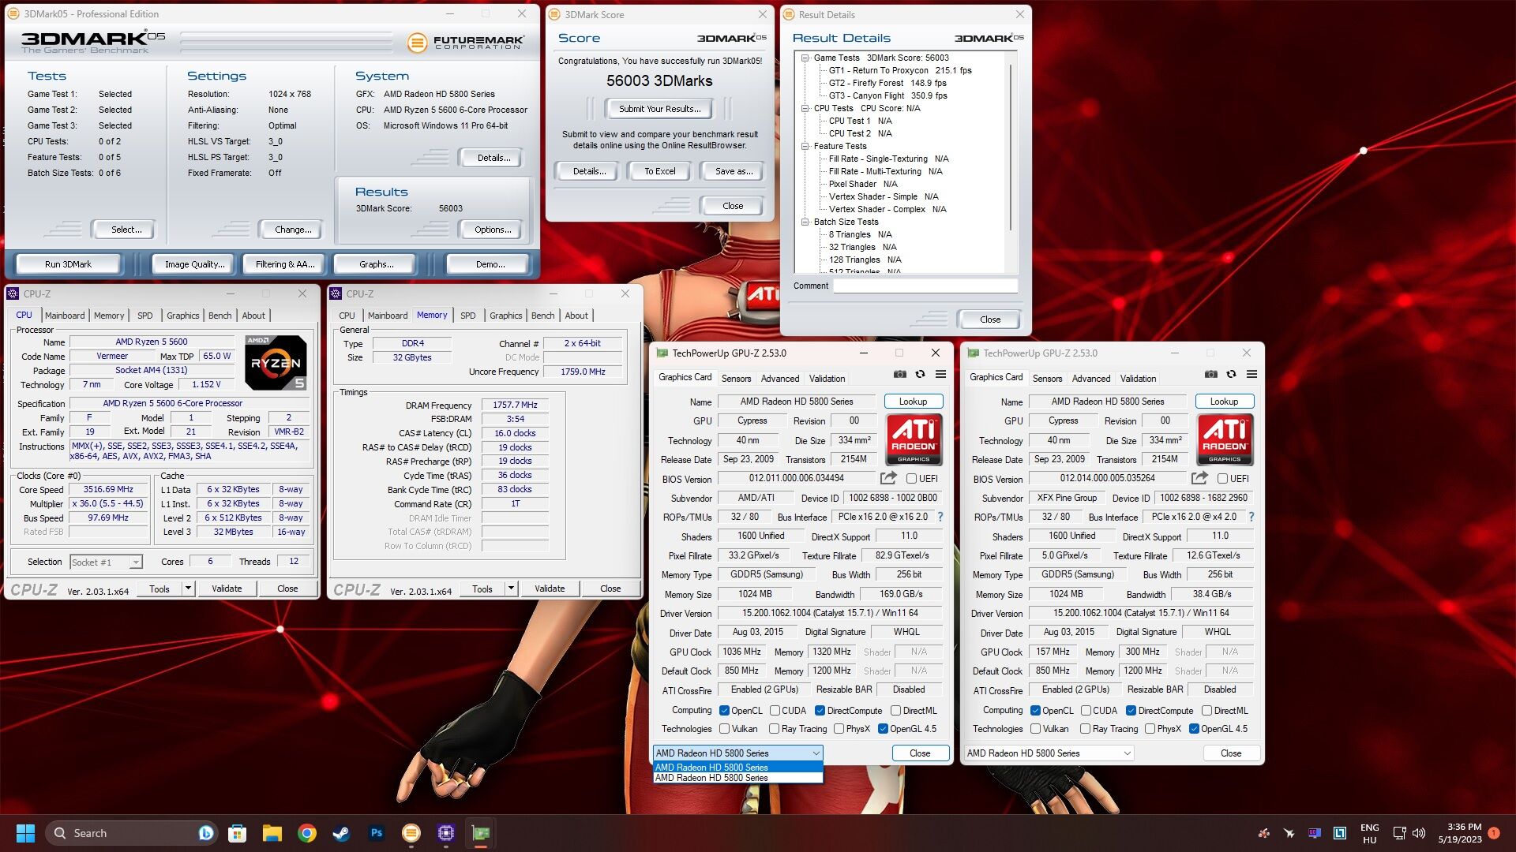Open the Socket #1 selection dropdown in CPU-Z
Viewport: 1516px width, 852px height.
click(x=106, y=562)
